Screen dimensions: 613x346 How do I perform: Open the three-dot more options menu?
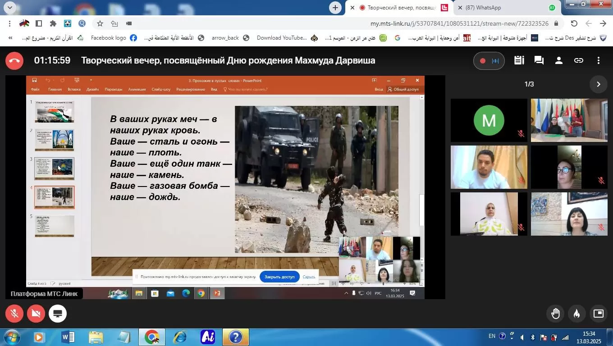[x=599, y=60]
